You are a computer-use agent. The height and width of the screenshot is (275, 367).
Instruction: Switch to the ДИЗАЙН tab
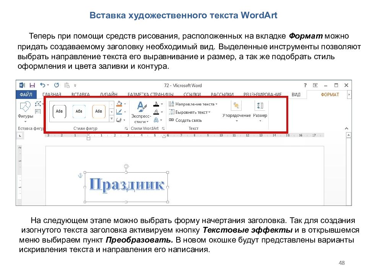coord(109,94)
